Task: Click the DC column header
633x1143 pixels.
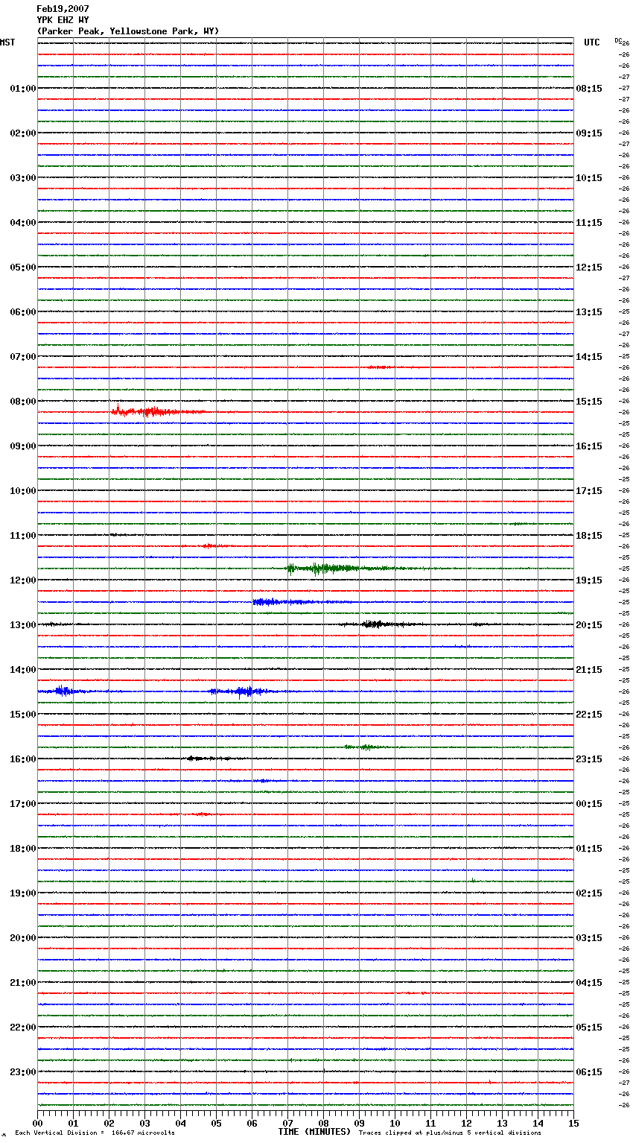Action: (x=618, y=40)
